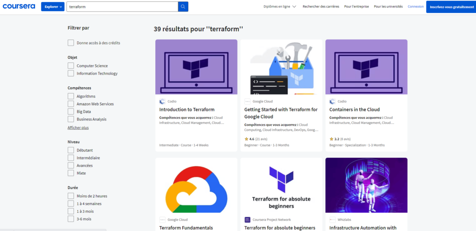Screen dimensions: 476x231
Task: Open 'Introduction to Terraform' course title
Action: [x=187, y=109]
